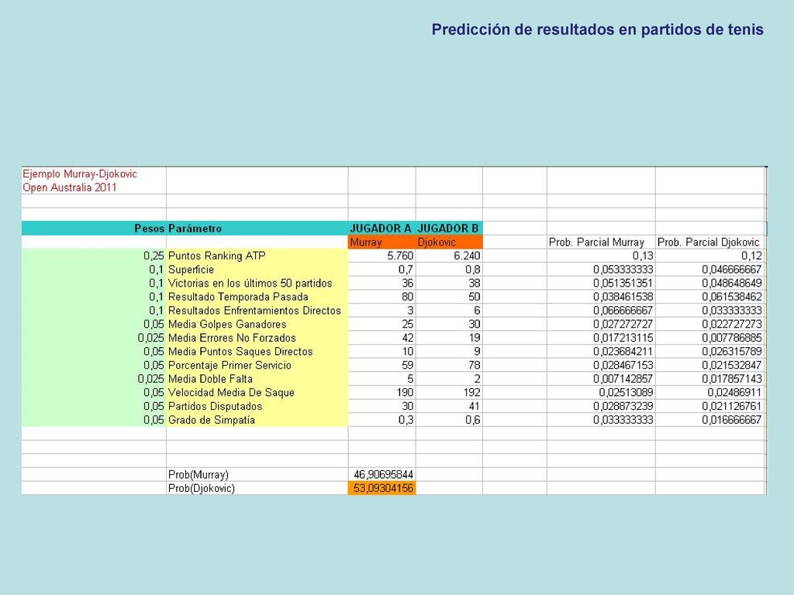Viewport: 794px width, 595px height.
Task: Select the 'Ejemplo Murray-Djokovic' cell
Action: coord(80,174)
